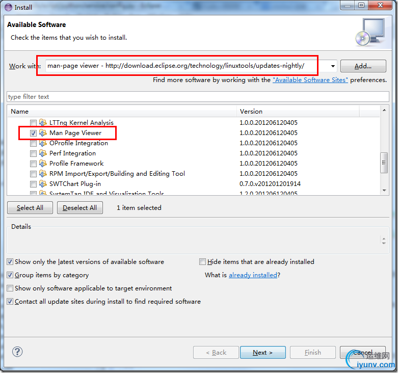
Task: Check the LTTng Kernel Analysis checkbox
Action: (33, 123)
